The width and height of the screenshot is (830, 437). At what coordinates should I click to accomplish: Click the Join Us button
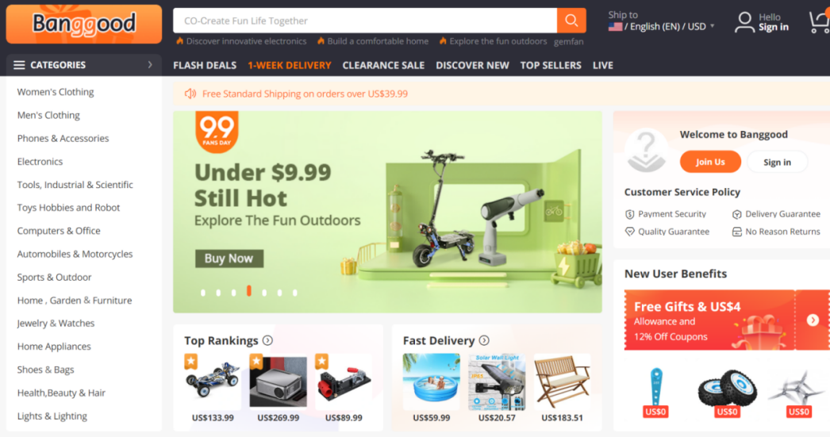click(710, 162)
